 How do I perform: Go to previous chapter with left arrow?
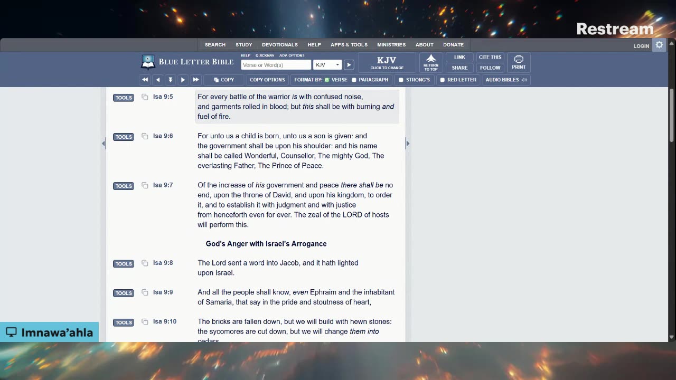[x=157, y=80]
